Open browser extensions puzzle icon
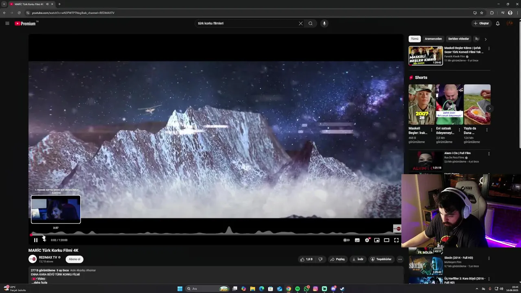The height and width of the screenshot is (293, 521). pyautogui.click(x=492, y=13)
